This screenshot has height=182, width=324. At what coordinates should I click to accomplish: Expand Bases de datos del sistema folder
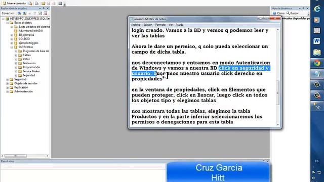pyautogui.click(x=12, y=27)
